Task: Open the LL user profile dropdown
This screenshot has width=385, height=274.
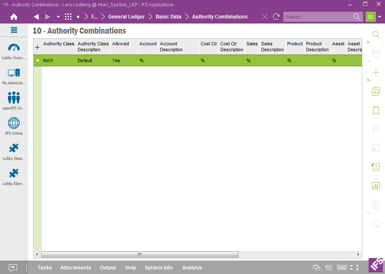Action: [x=380, y=17]
